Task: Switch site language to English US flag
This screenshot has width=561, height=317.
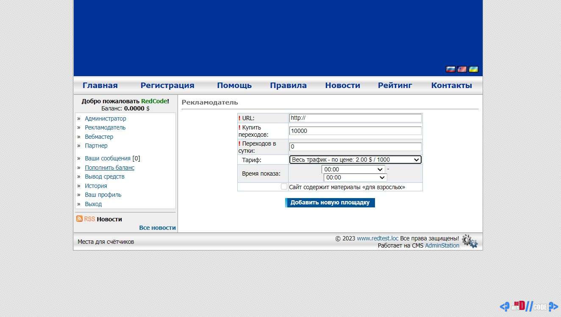Action: point(462,69)
